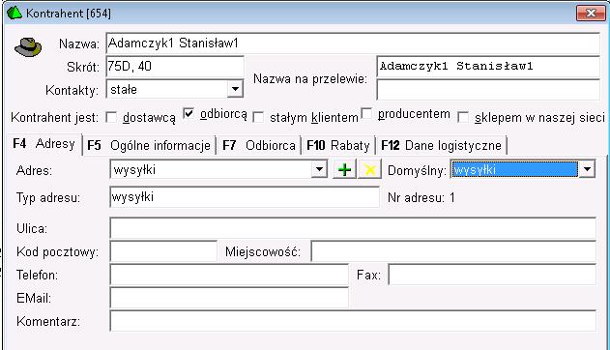Click the Fax input field

coord(492,275)
